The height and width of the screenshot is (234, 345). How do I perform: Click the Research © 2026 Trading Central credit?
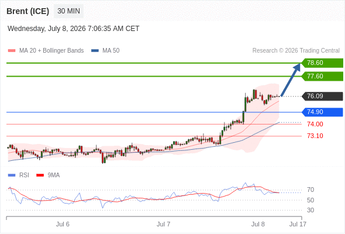[x=296, y=51]
